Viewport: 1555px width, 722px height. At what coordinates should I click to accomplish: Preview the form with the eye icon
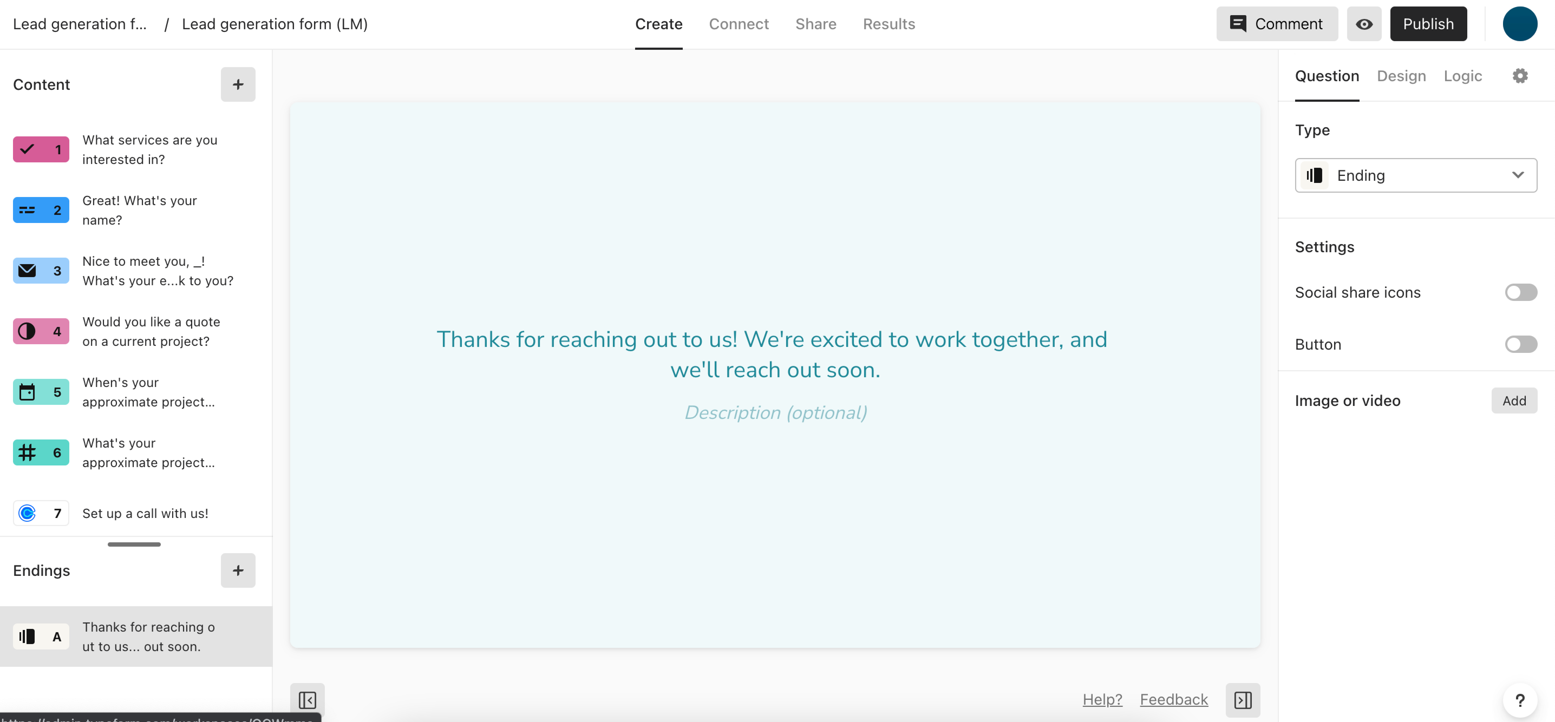coord(1364,24)
